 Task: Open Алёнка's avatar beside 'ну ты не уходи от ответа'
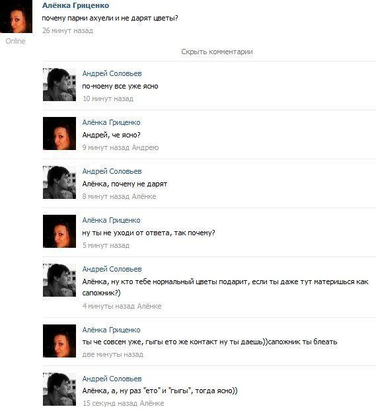coord(59,231)
